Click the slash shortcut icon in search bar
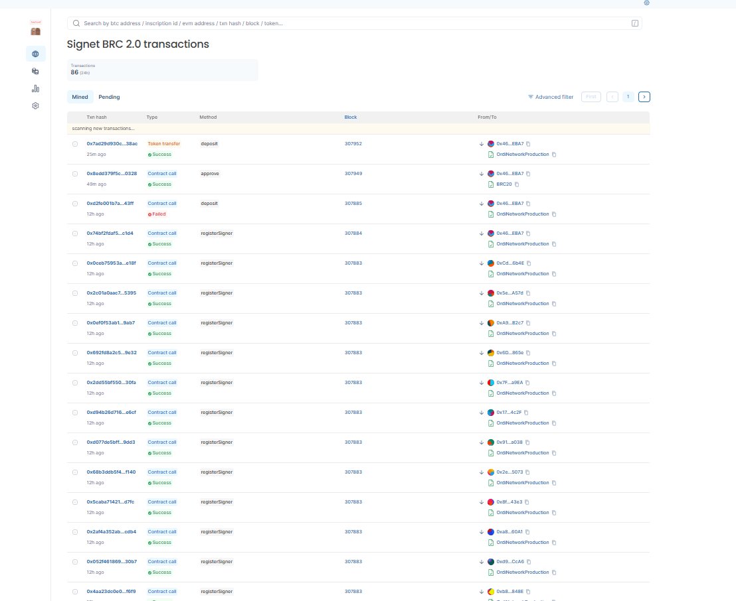The width and height of the screenshot is (736, 601). [x=634, y=23]
